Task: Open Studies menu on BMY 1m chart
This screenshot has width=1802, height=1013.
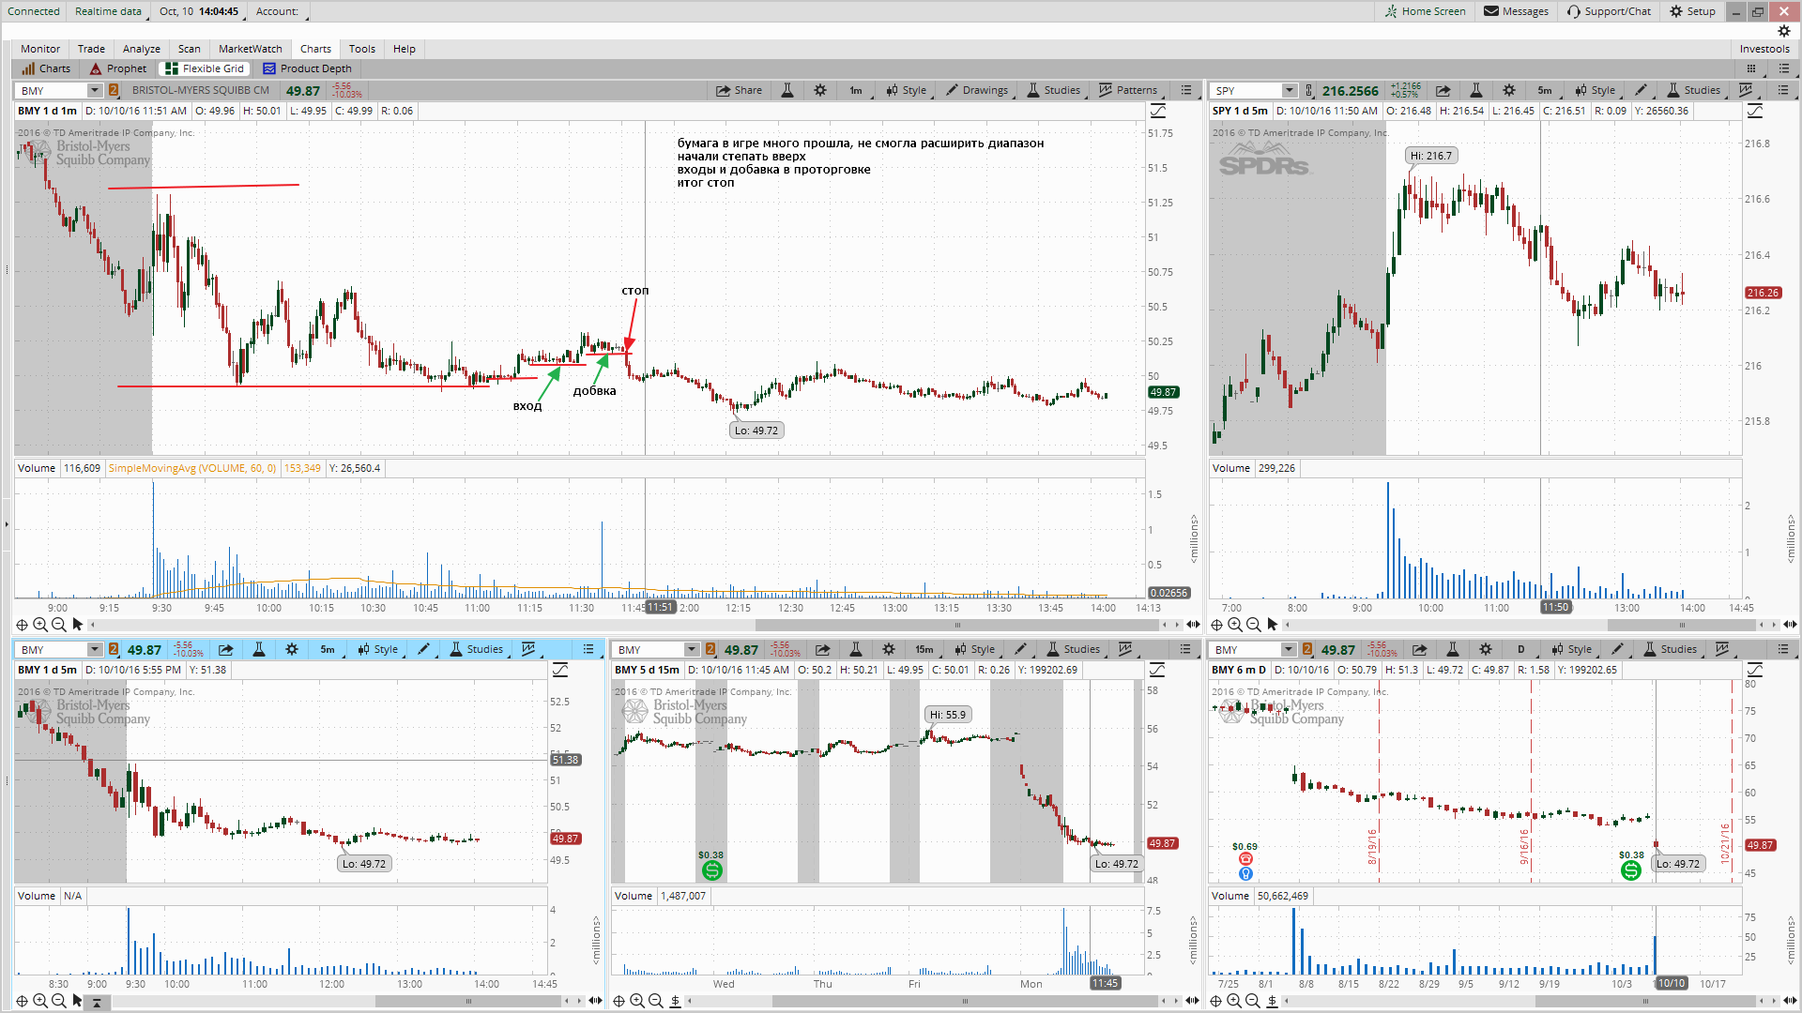Action: (1054, 90)
